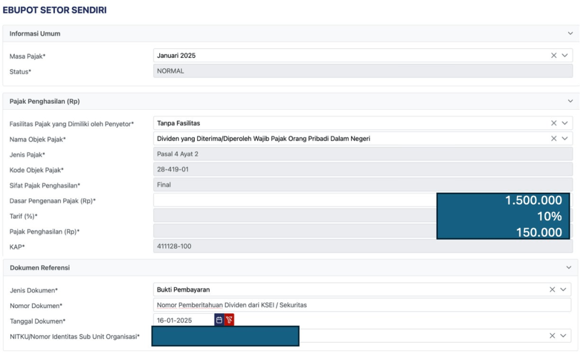Image resolution: width=580 pixels, height=354 pixels.
Task: Click the Tanggal Dokumen date field
Action: pyautogui.click(x=183, y=320)
